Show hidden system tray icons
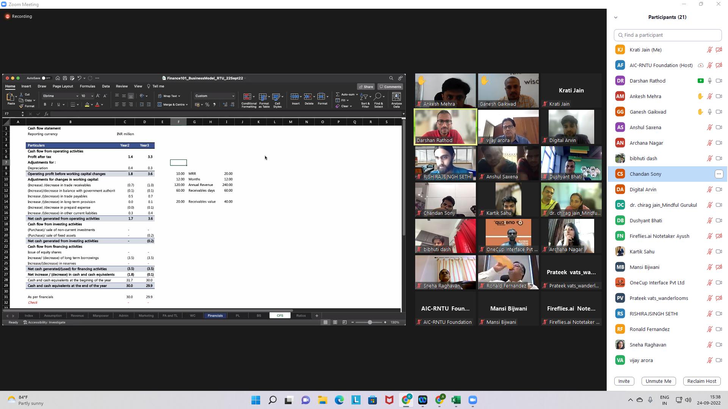 (x=630, y=400)
